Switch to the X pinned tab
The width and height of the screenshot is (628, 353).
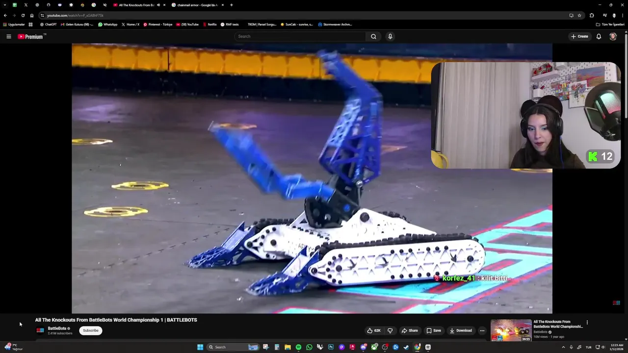[x=26, y=5]
